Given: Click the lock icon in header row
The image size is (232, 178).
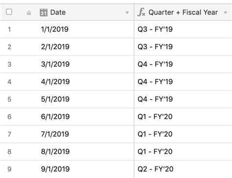Looking at the screenshot, I should coord(29,13).
